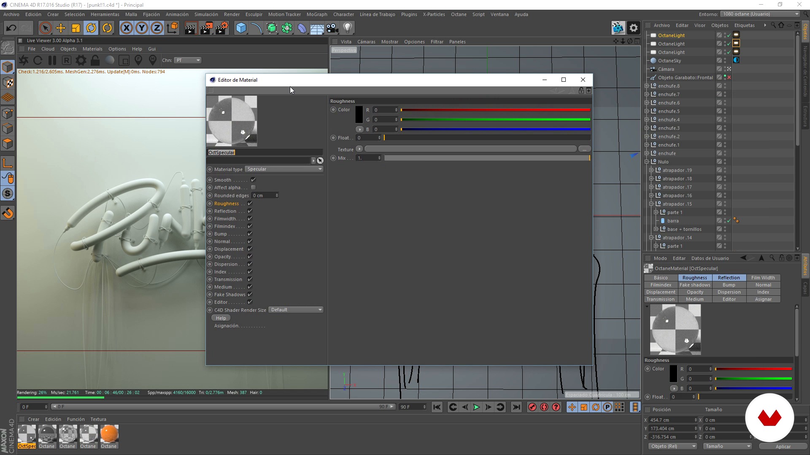Restart render with circular arrow in Live Viewer

[38, 60]
